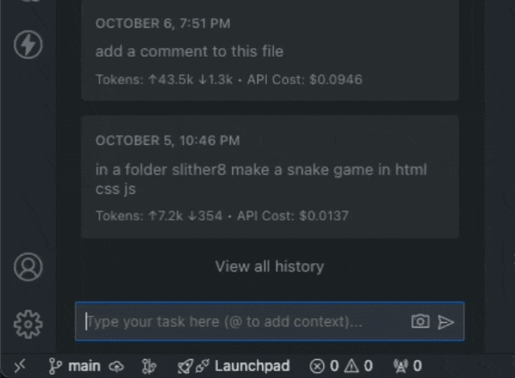Open the remote window indicator
The image size is (515, 378).
tap(20, 365)
